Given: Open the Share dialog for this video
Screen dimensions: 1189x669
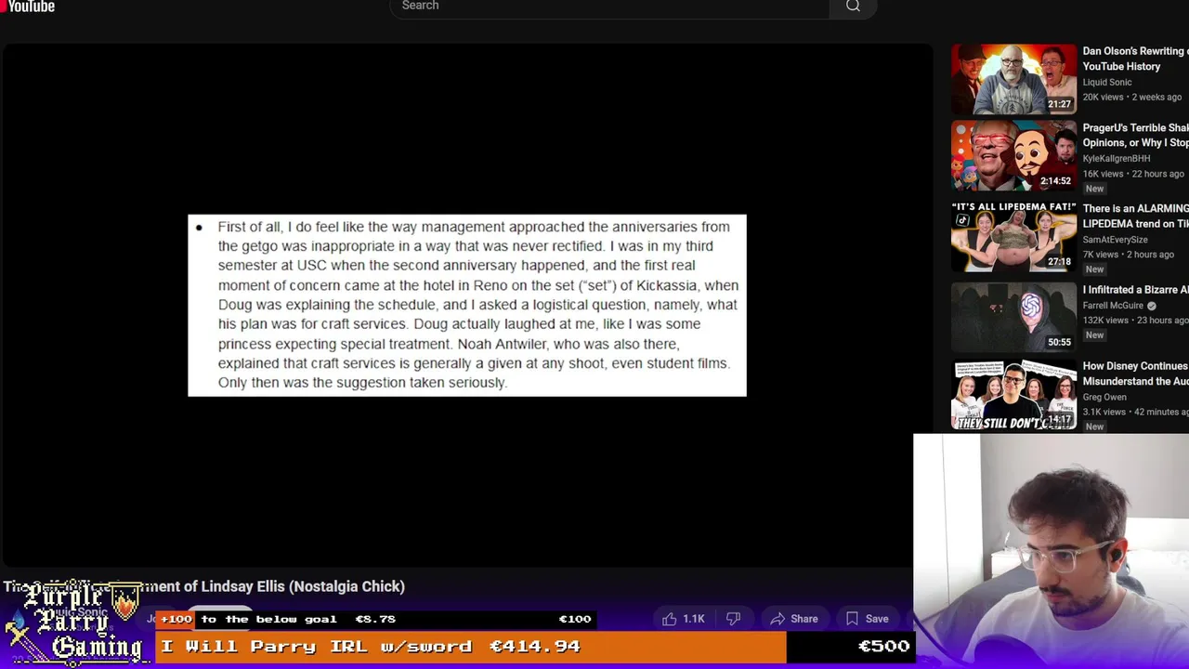Looking at the screenshot, I should coord(794,619).
